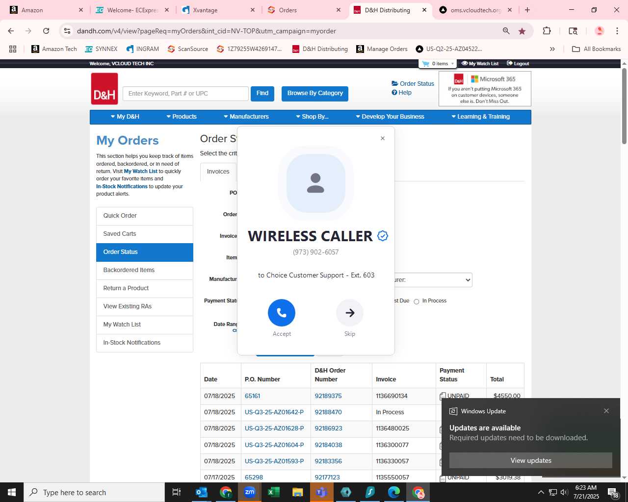Close the incoming call popup

click(x=383, y=138)
